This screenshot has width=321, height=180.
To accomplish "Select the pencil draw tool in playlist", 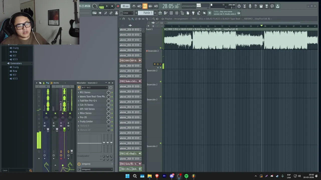I will pos(129,19).
